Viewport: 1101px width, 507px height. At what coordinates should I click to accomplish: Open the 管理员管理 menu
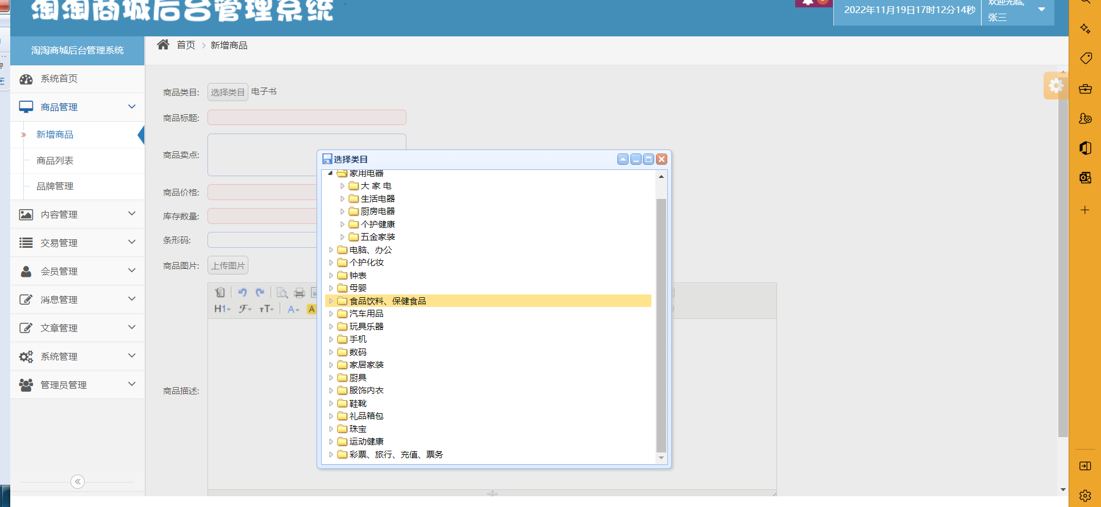[x=64, y=385]
